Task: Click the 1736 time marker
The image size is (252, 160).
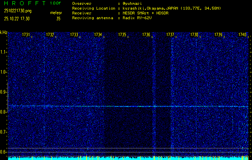Action: 146,34
